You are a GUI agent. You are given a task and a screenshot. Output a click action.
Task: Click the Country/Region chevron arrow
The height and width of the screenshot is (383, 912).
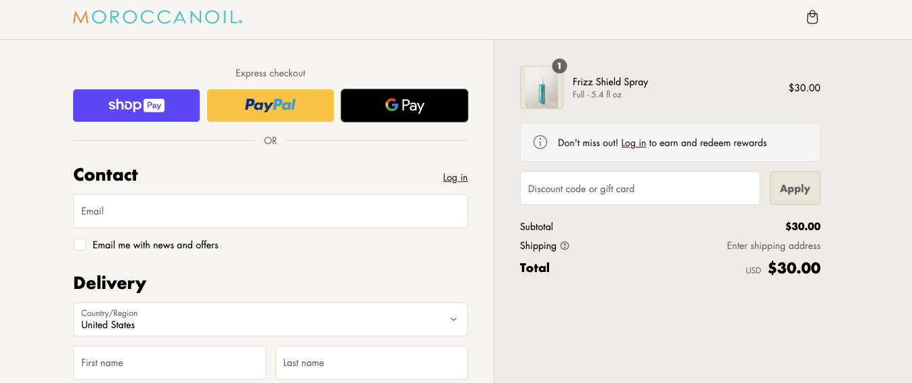pyautogui.click(x=454, y=319)
